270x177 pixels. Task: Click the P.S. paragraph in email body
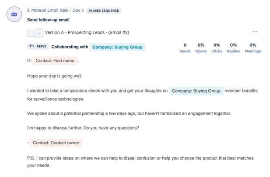click(x=140, y=162)
